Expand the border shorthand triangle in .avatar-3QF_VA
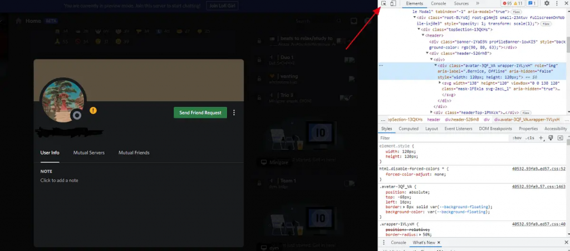Screen dimensions: 570x251 point(405,207)
